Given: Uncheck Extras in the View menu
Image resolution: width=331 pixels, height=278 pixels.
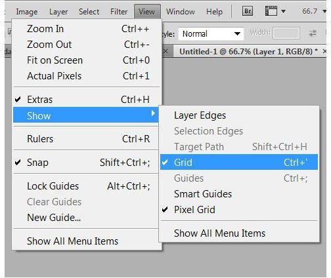Looking at the screenshot, I should coord(86,100).
